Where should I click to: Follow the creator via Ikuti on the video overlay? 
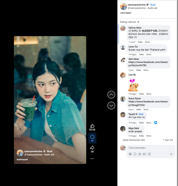[x=50, y=151]
